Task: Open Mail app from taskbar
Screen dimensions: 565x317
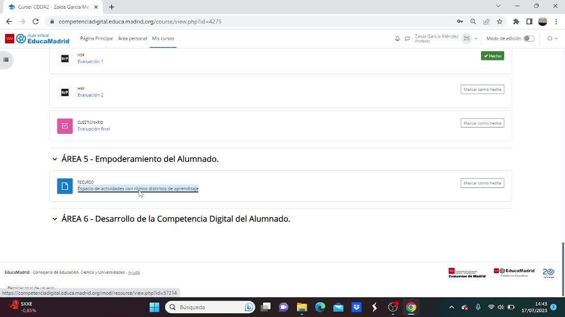Action: 338,307
